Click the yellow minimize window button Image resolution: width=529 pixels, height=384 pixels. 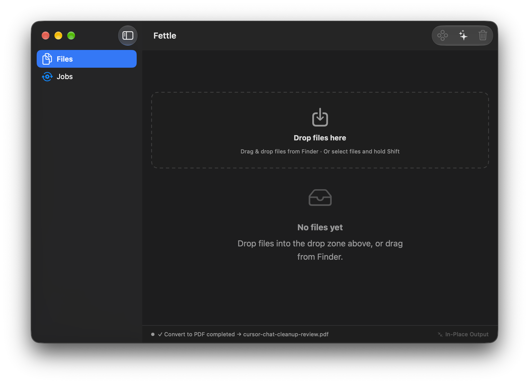click(58, 36)
